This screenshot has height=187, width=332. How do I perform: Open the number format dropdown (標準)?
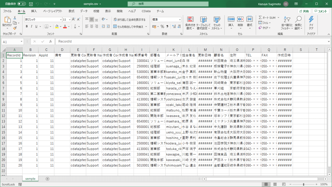click(x=180, y=20)
